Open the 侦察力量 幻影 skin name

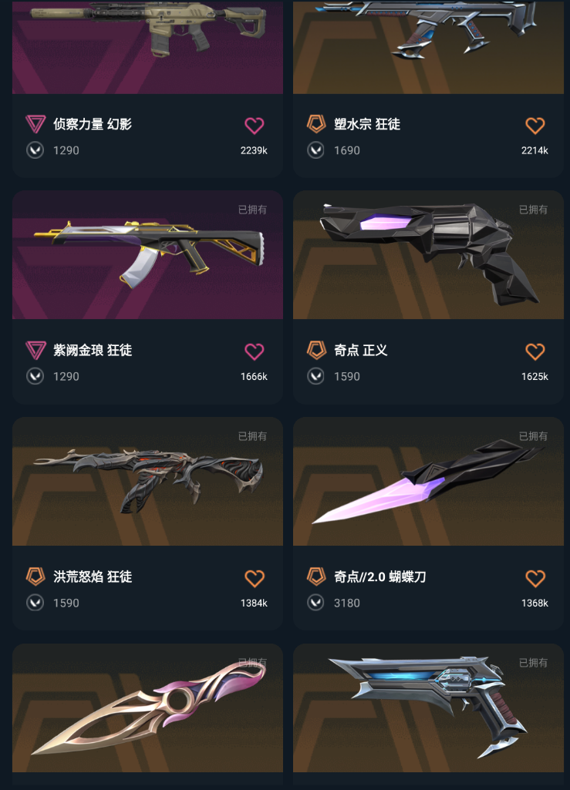coord(93,124)
